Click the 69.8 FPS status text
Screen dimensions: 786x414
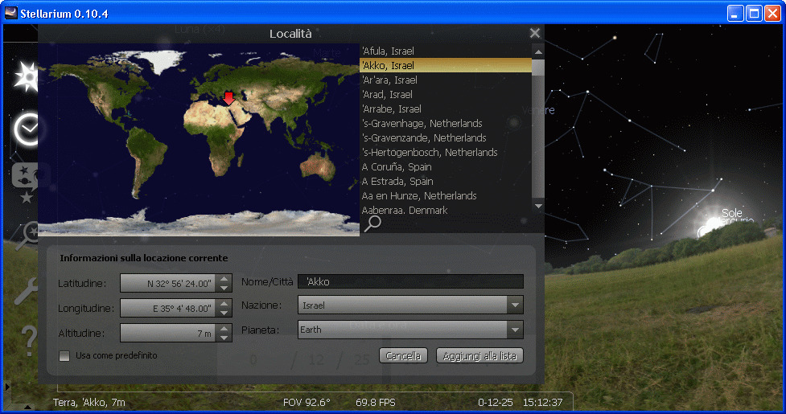[376, 403]
